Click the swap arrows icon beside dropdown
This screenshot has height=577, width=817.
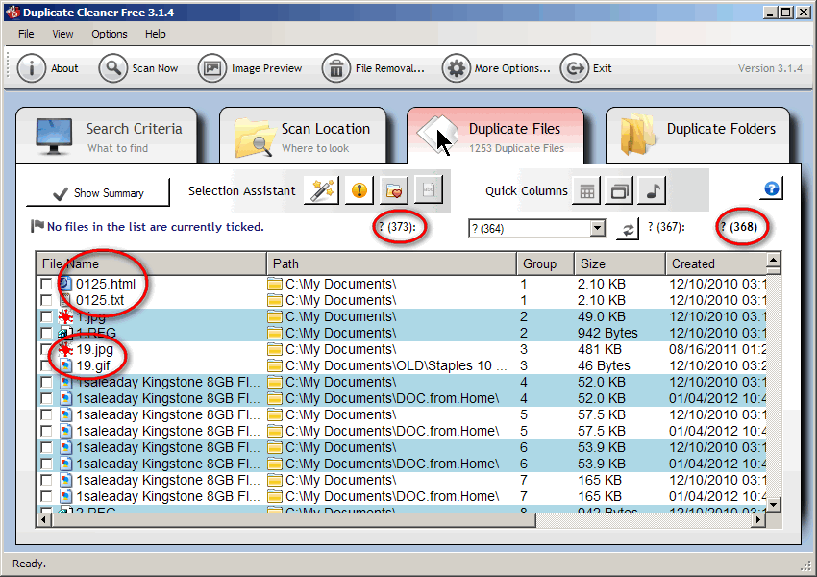tap(627, 228)
